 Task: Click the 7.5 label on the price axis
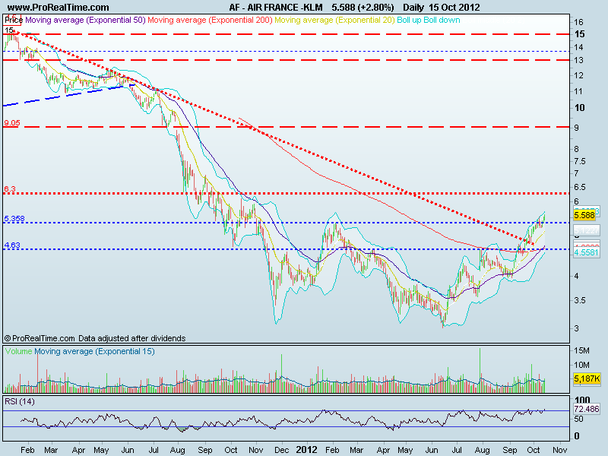(580, 161)
